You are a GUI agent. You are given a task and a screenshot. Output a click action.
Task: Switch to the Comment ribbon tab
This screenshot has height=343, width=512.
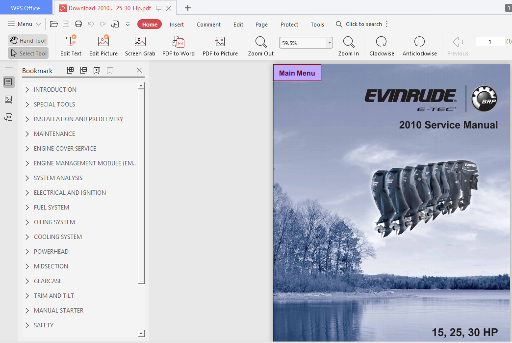click(x=208, y=25)
